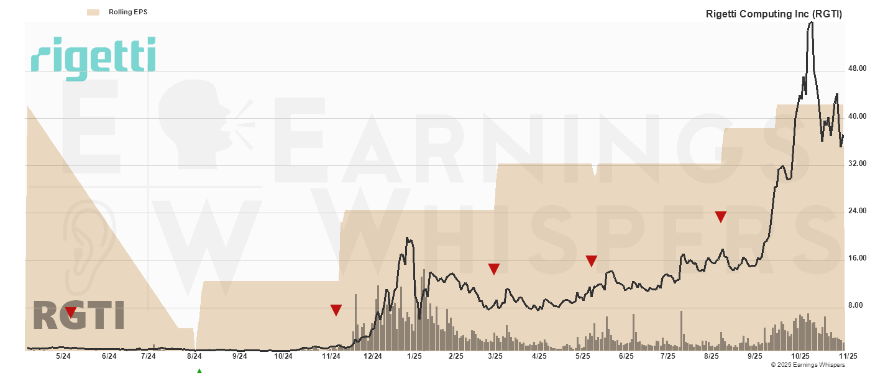This screenshot has width=870, height=373.
Task: Click the red earnings marker near 11/24
Action: (x=336, y=310)
